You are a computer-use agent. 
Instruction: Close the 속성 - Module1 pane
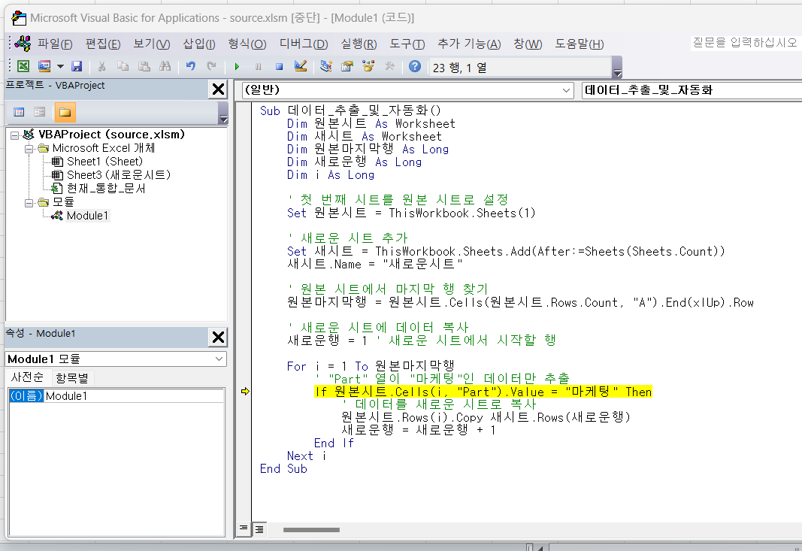[x=219, y=338]
